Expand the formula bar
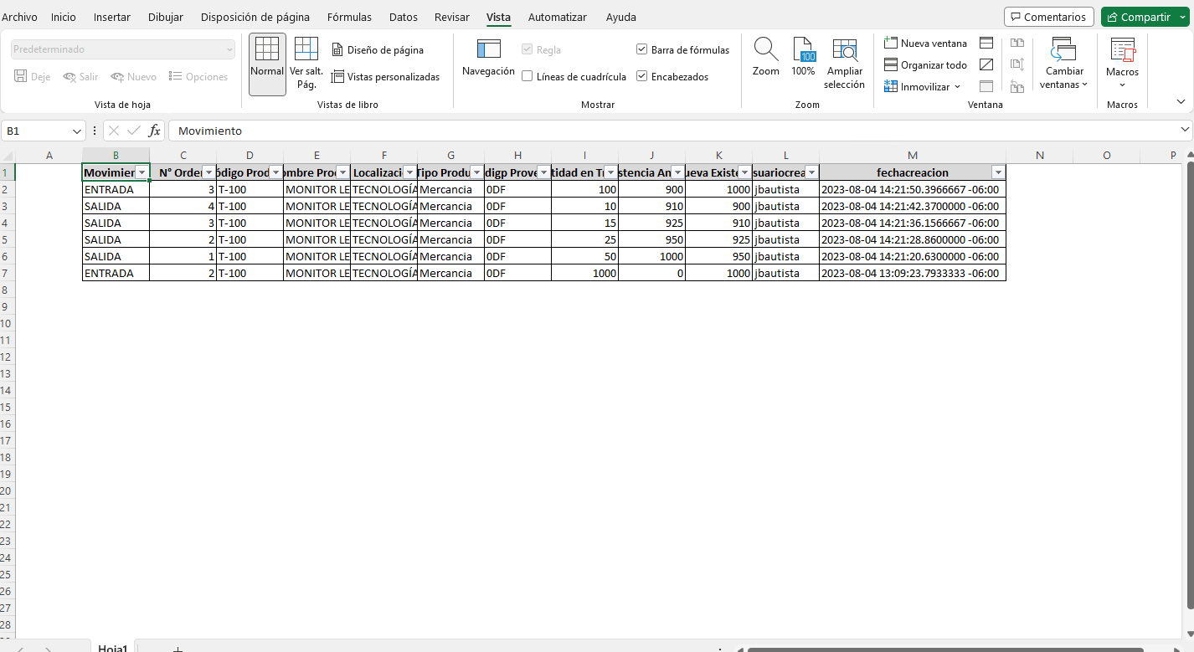This screenshot has height=652, width=1194. tap(1185, 130)
